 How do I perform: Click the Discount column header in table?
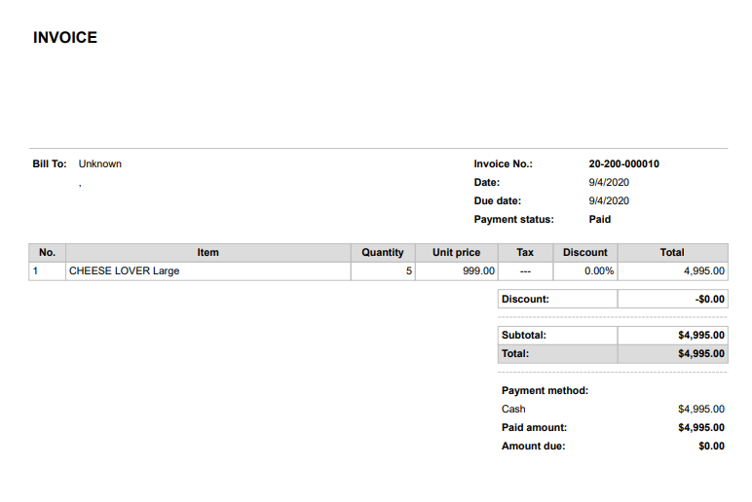point(584,252)
